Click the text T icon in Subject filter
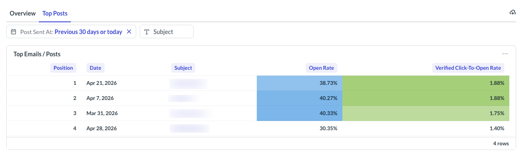The image size is (522, 155). [x=147, y=32]
